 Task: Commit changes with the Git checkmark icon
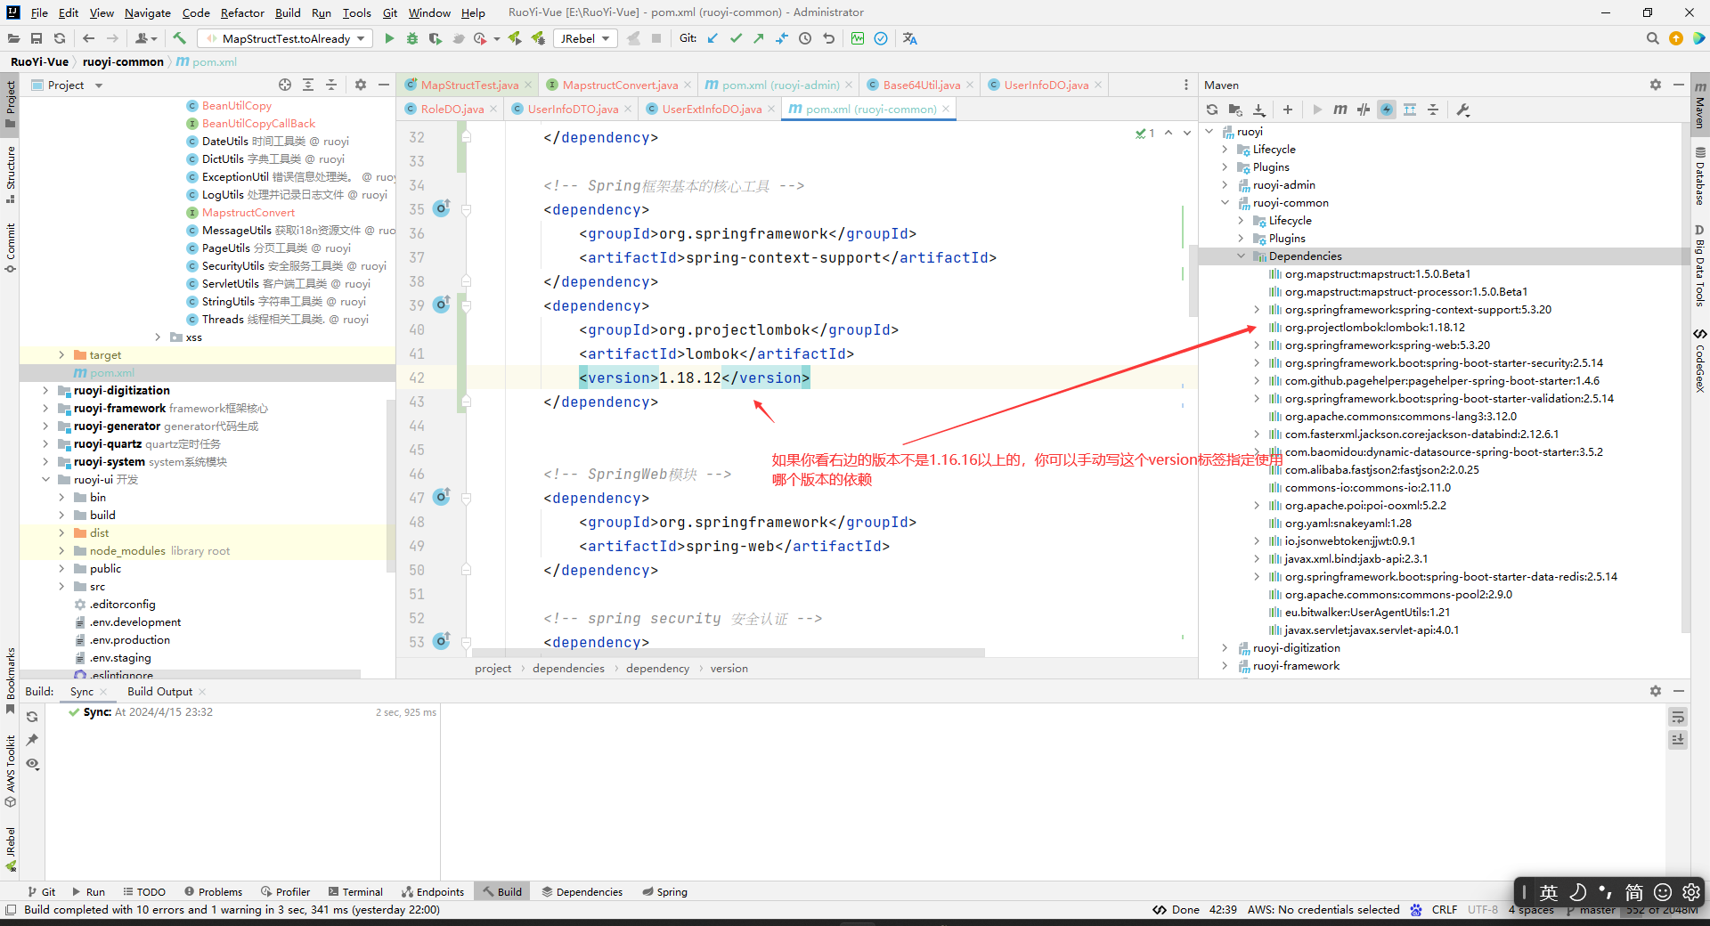click(736, 38)
